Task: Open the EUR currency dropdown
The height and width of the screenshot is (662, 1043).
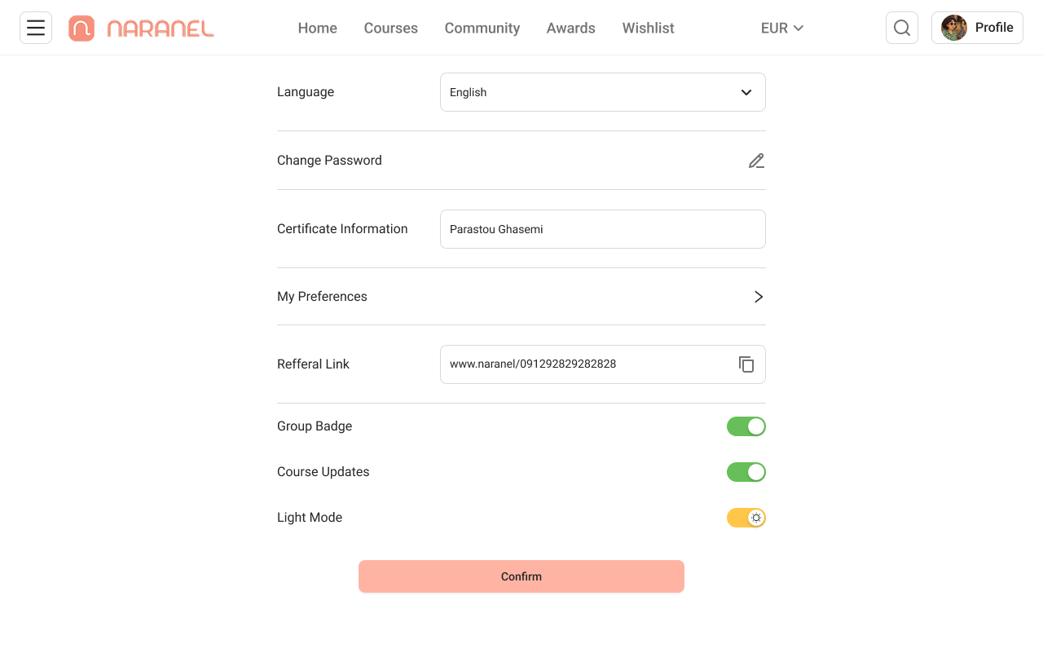Action: [x=782, y=28]
